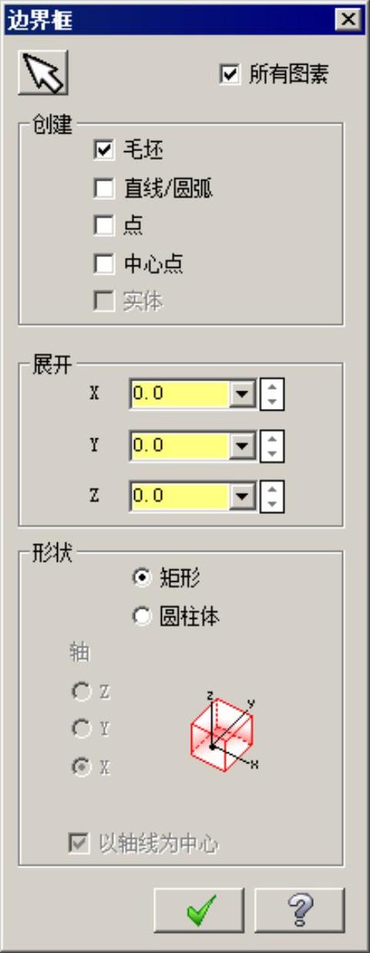Uncheck the 毛坯 checkbox

click(103, 150)
